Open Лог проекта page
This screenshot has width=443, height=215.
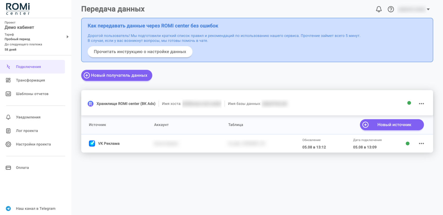(27, 131)
